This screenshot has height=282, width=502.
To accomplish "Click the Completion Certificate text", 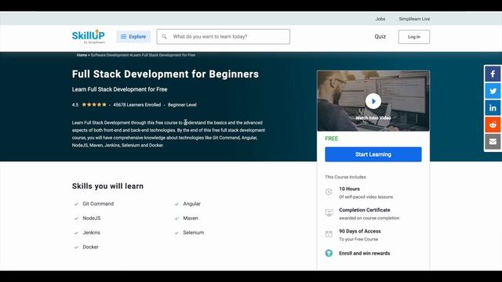I will 365,210.
